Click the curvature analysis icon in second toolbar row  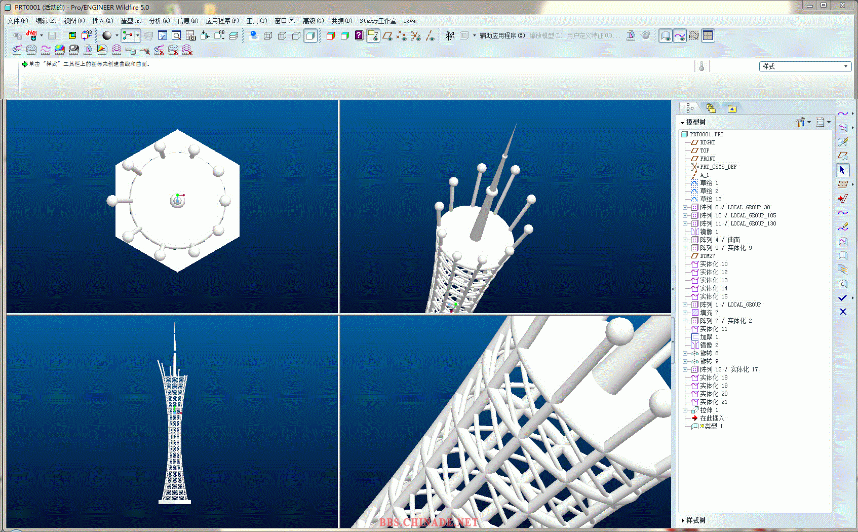click(17, 50)
